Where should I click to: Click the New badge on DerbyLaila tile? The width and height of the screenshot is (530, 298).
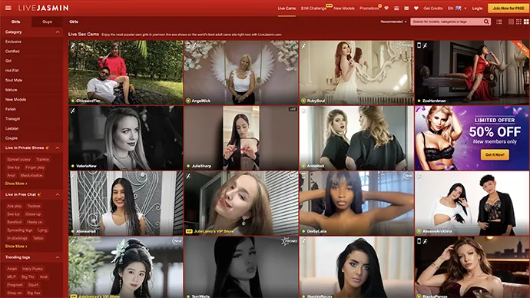408,176
